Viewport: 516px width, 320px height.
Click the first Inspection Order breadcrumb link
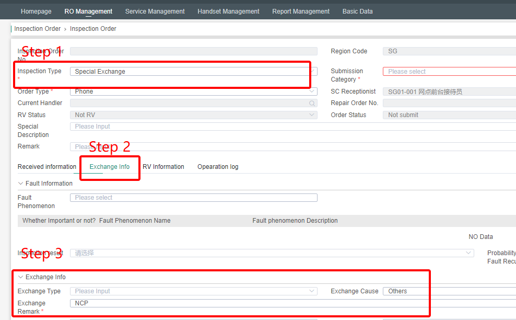(x=38, y=29)
